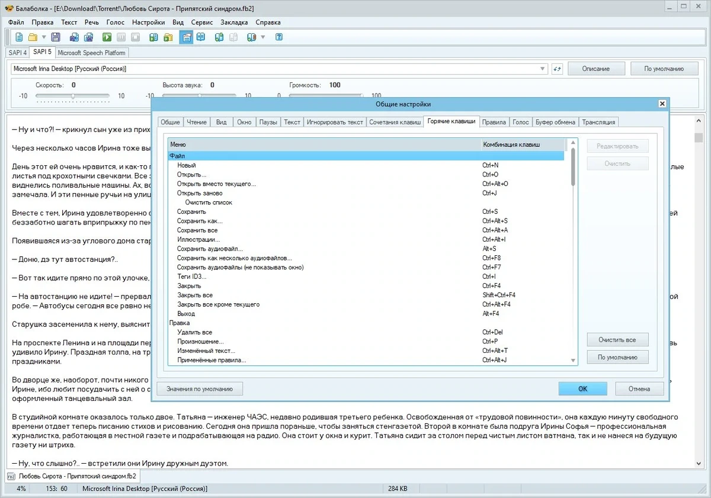Open the Сервис menu

coord(202,22)
